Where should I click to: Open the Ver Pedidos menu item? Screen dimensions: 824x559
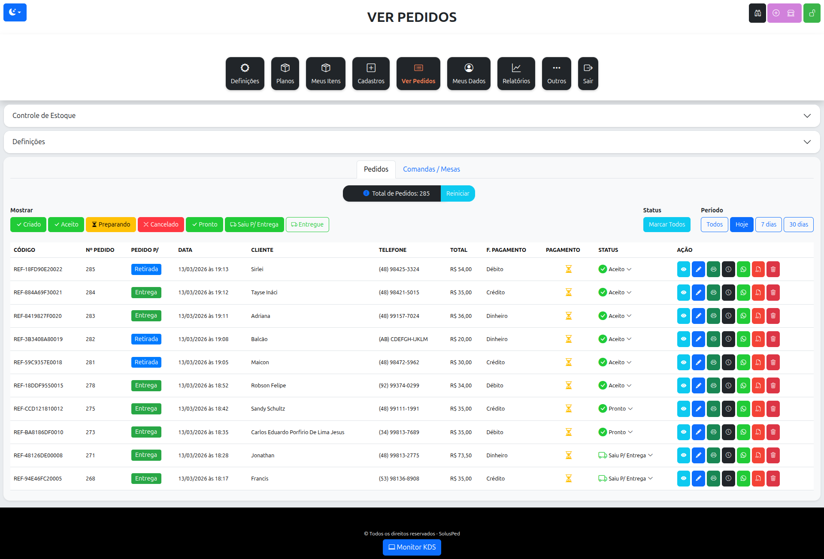coord(418,73)
